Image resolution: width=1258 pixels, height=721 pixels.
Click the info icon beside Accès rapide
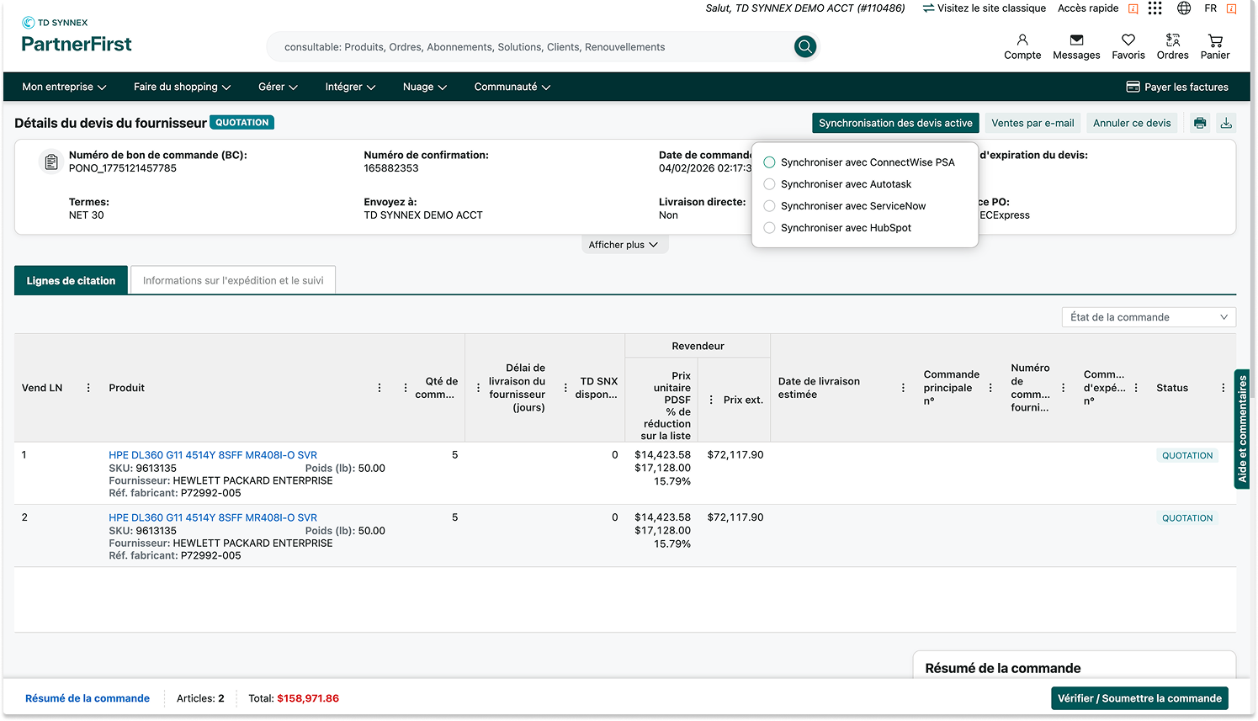point(1133,8)
